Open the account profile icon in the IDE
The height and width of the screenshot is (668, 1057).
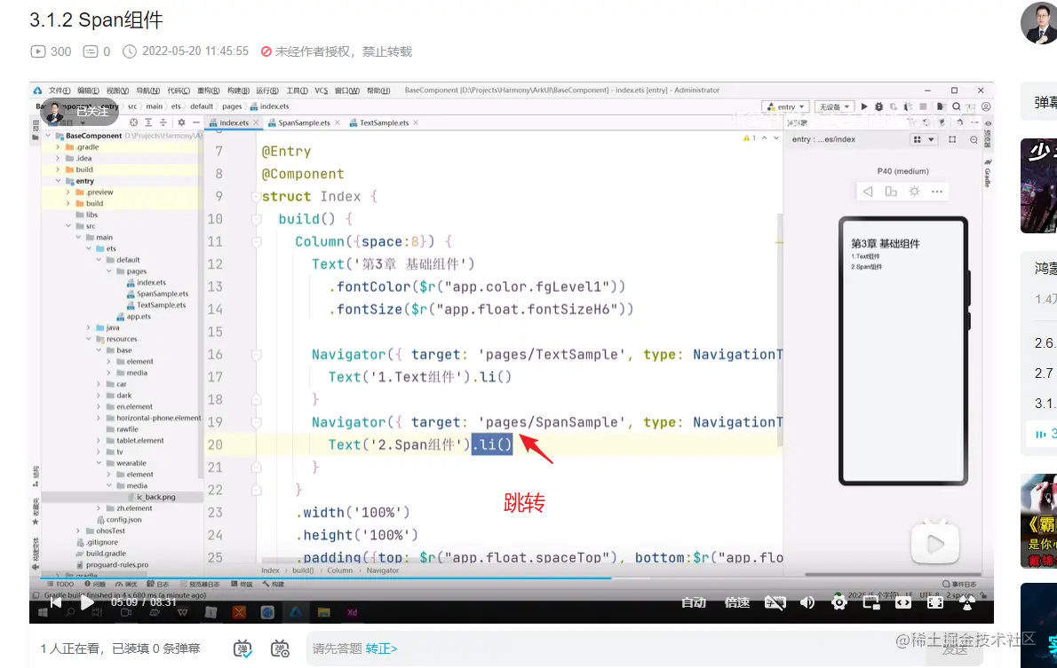pyautogui.click(x=986, y=106)
